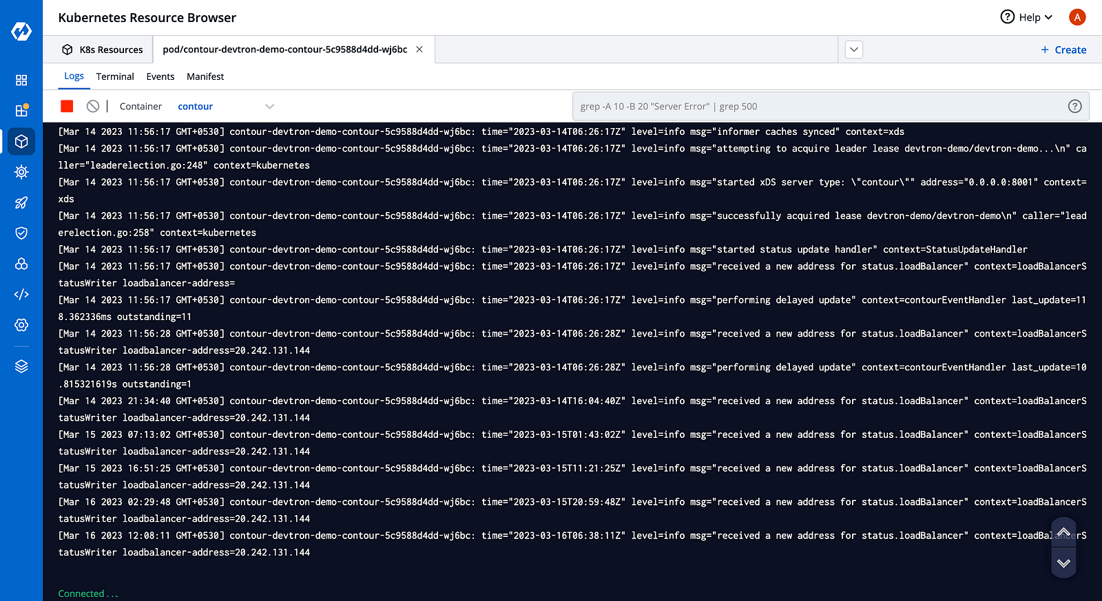The height and width of the screenshot is (601, 1102).
Task: Open the Help dropdown menu
Action: (x=1026, y=17)
